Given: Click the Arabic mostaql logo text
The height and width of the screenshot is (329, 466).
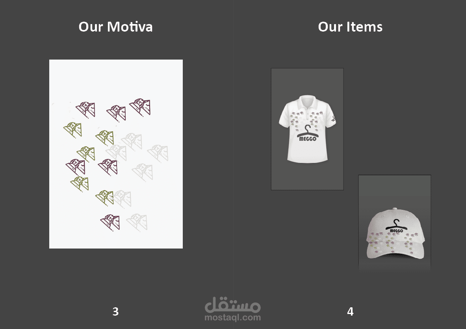Looking at the screenshot, I should click(x=233, y=304).
